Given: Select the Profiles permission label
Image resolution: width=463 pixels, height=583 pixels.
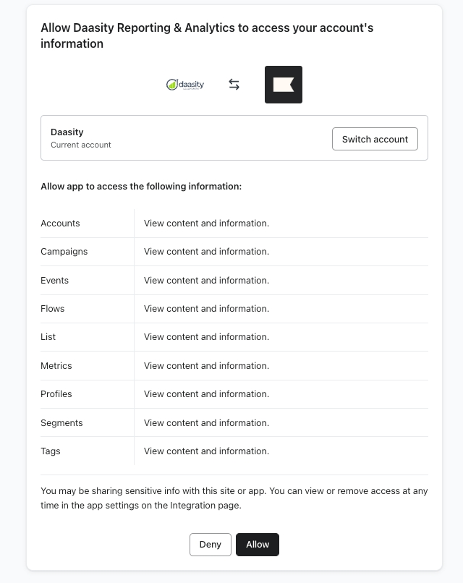Looking at the screenshot, I should click(x=56, y=394).
